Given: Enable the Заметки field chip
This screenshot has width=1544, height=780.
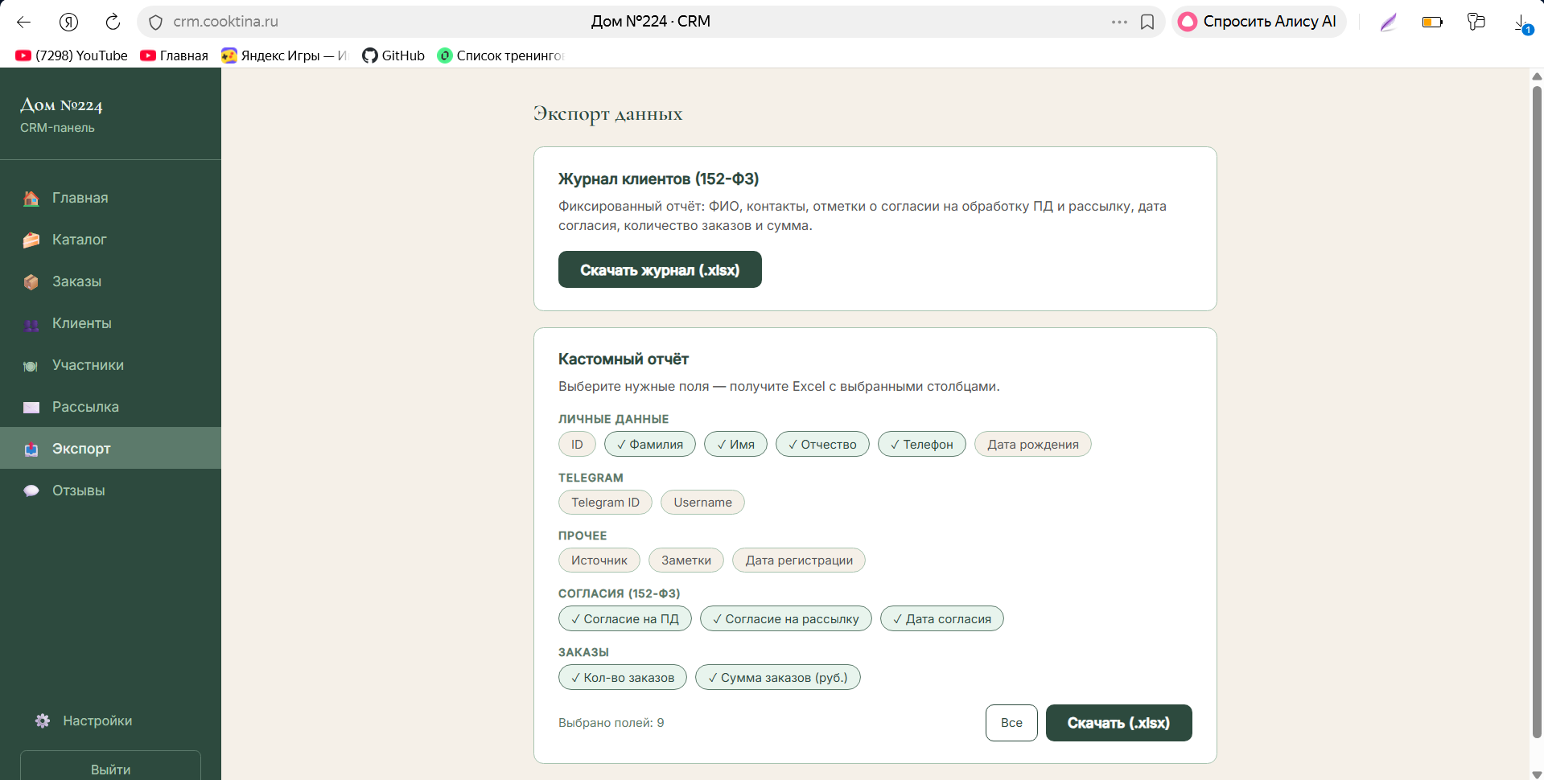Looking at the screenshot, I should coord(686,560).
